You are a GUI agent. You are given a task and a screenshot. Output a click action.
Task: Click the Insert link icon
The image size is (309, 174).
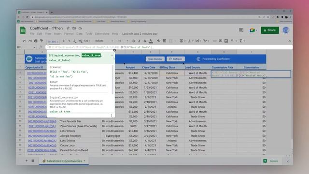pyautogui.click(x=214, y=41)
